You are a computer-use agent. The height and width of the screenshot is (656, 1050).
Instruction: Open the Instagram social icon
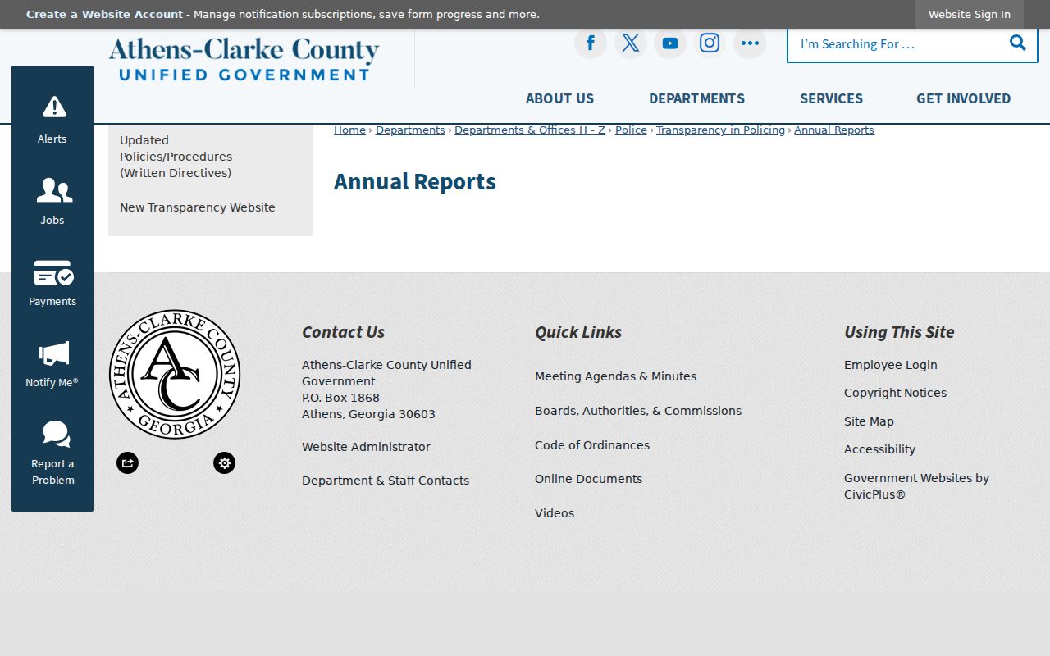click(710, 43)
